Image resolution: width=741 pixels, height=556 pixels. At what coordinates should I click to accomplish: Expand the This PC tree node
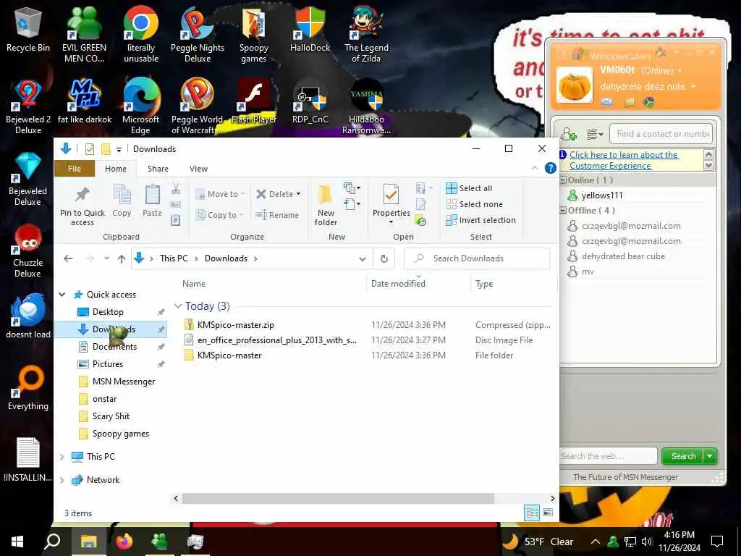pos(62,457)
